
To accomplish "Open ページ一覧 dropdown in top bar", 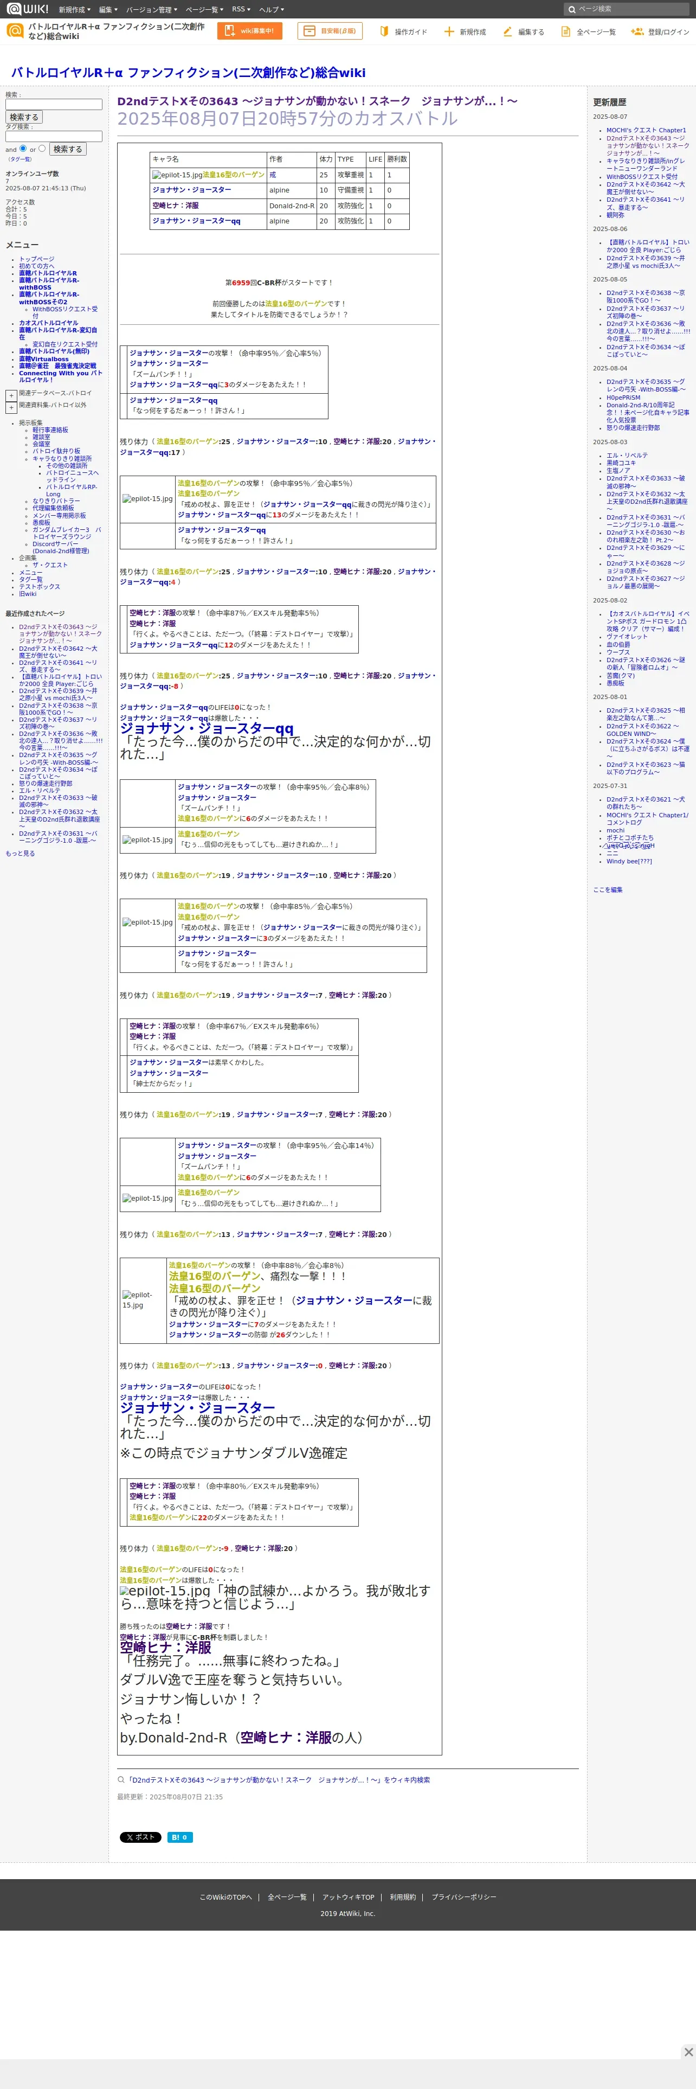I will click(x=204, y=10).
